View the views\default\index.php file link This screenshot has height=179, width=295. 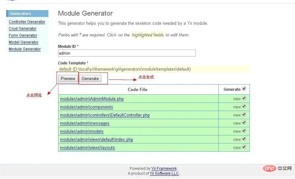(x=96, y=140)
